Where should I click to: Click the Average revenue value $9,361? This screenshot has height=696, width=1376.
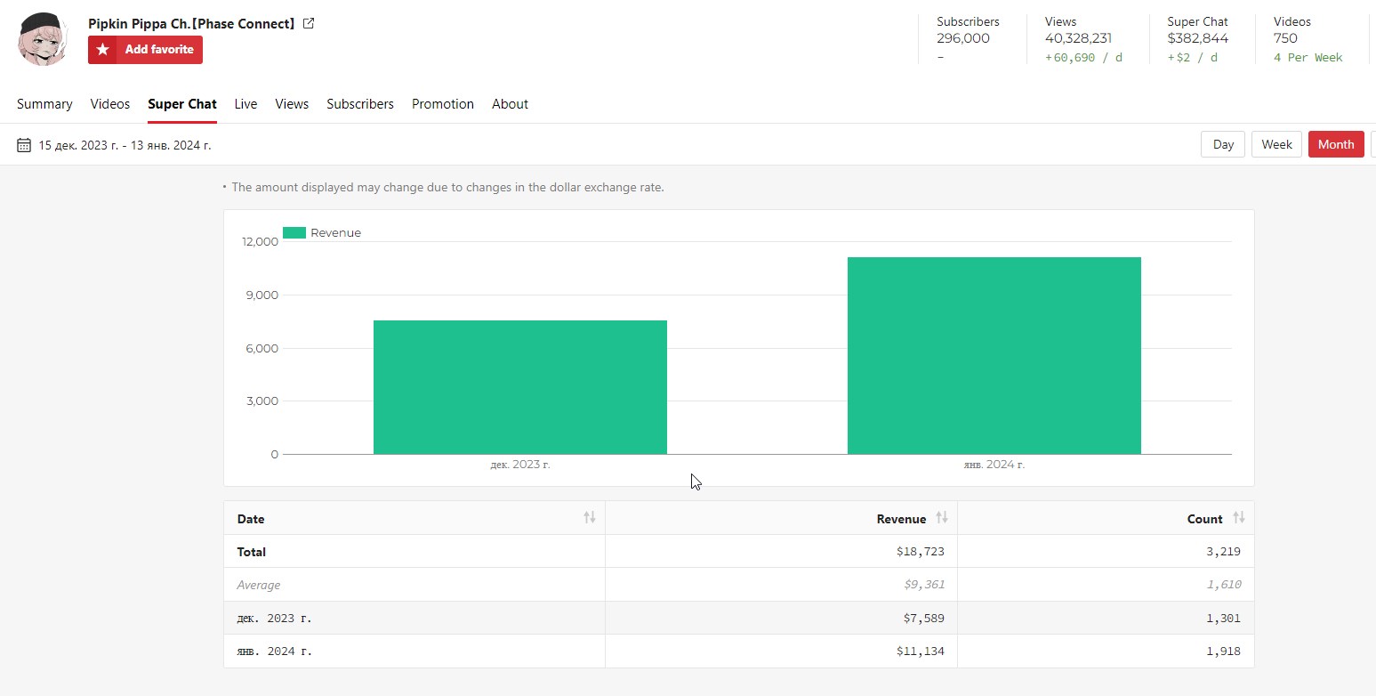coord(925,585)
